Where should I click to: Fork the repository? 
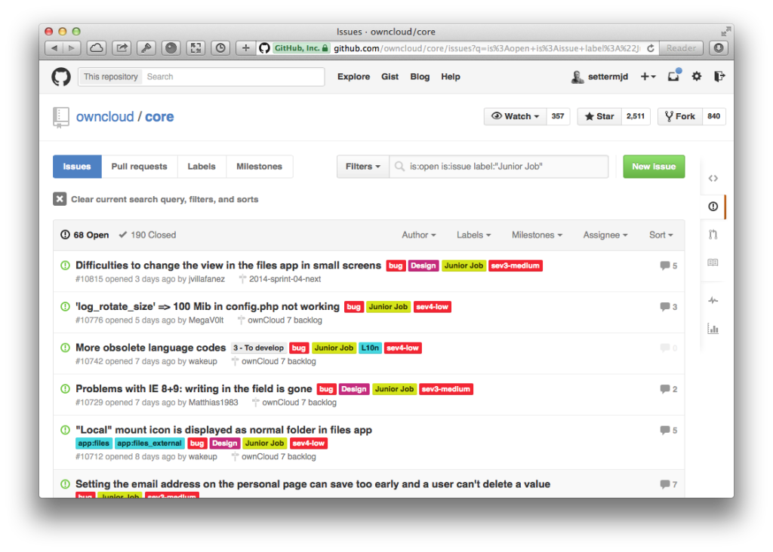tap(680, 116)
